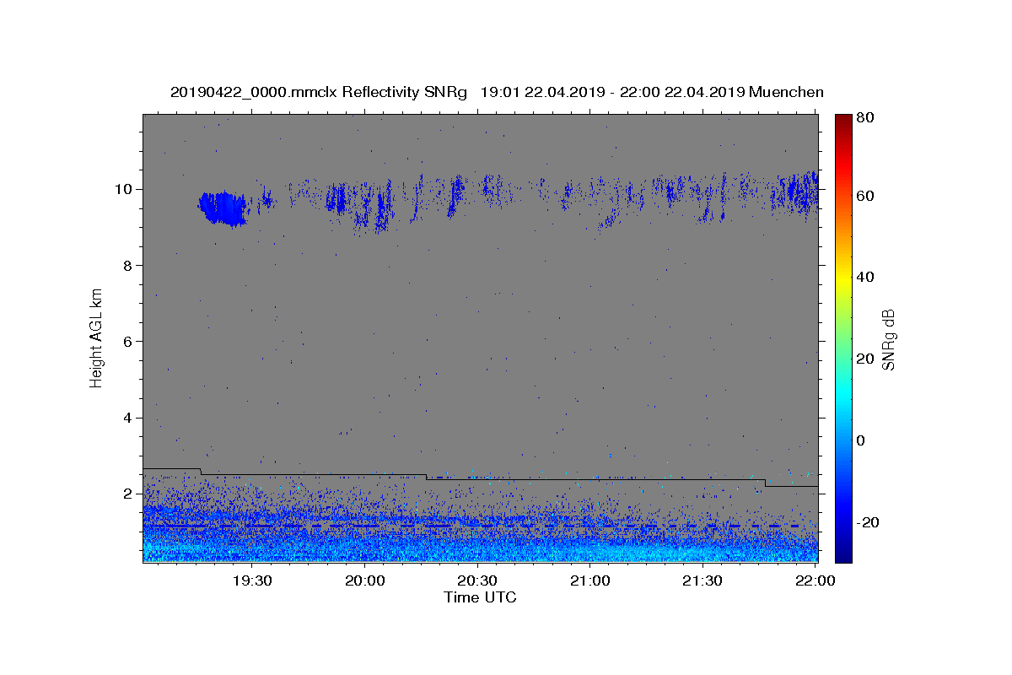The height and width of the screenshot is (675, 1012).
Task: Click the '20:00' time axis label
Action: pyautogui.click(x=365, y=581)
